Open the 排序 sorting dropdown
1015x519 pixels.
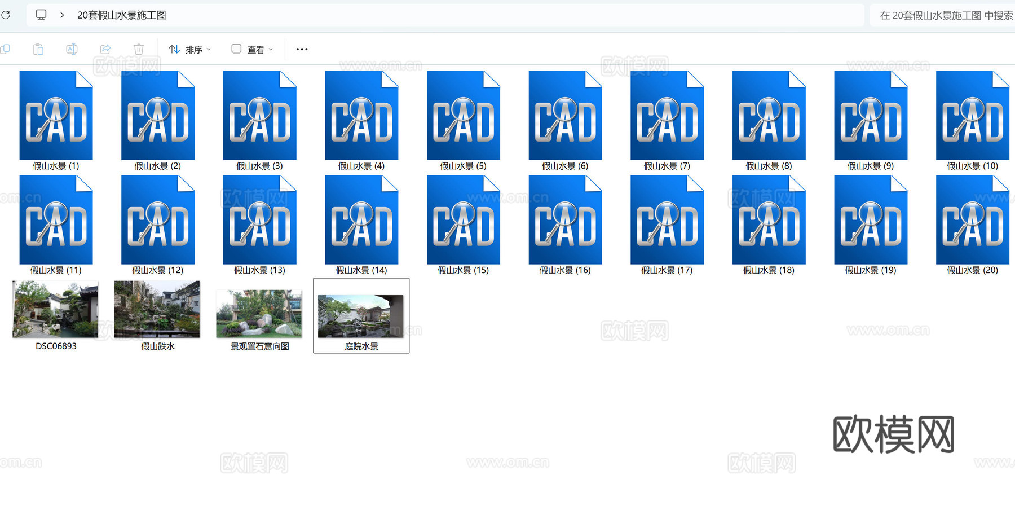pyautogui.click(x=194, y=49)
